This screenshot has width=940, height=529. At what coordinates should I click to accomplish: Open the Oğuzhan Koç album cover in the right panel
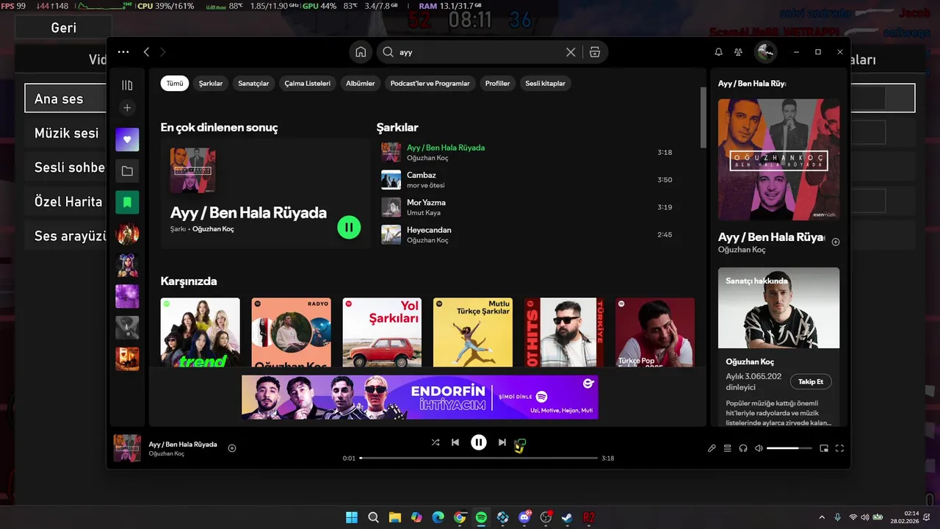[778, 159]
